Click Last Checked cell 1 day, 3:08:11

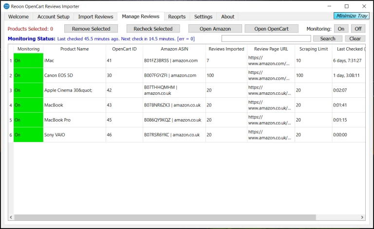point(349,75)
